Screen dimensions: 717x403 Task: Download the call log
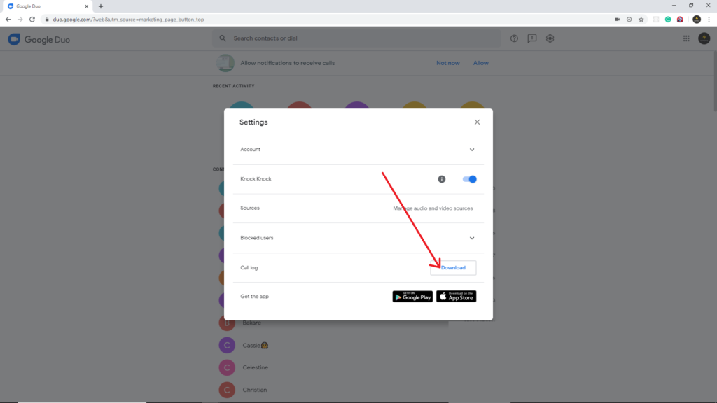(x=453, y=268)
